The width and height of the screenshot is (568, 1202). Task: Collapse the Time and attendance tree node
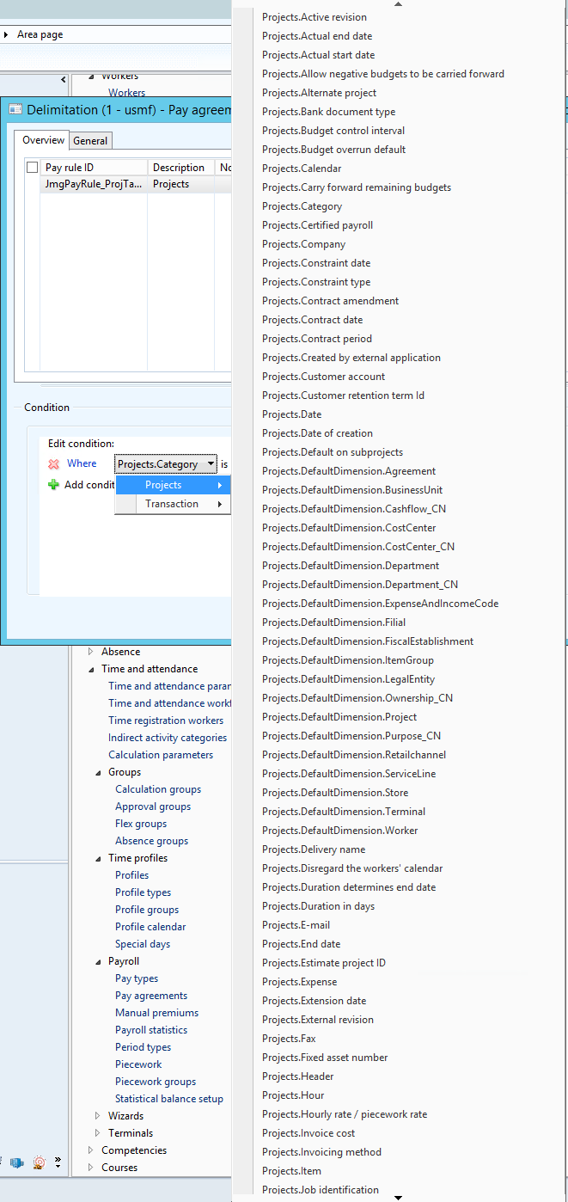coord(92,669)
